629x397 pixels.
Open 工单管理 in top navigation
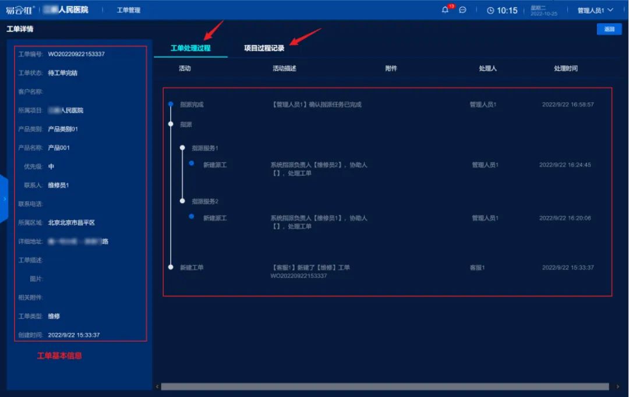tap(128, 10)
